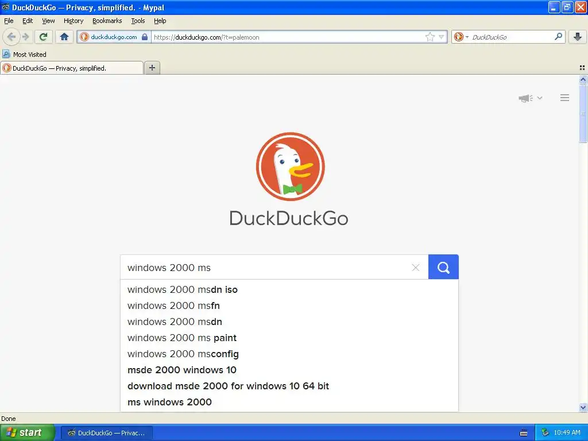The width and height of the screenshot is (588, 441).
Task: Click the Most Visited bookmarks label
Action: pyautogui.click(x=30, y=55)
